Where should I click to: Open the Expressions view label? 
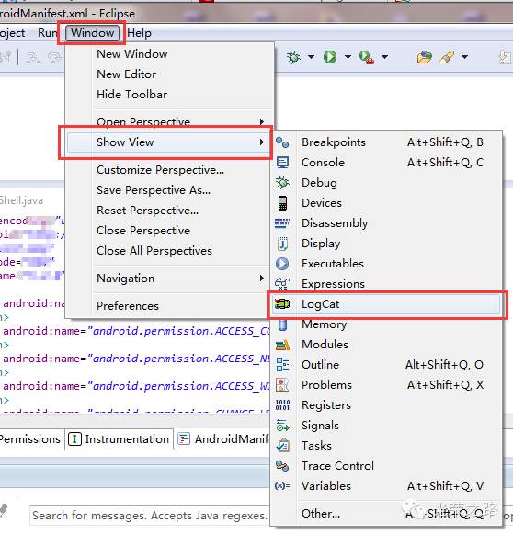pos(333,284)
